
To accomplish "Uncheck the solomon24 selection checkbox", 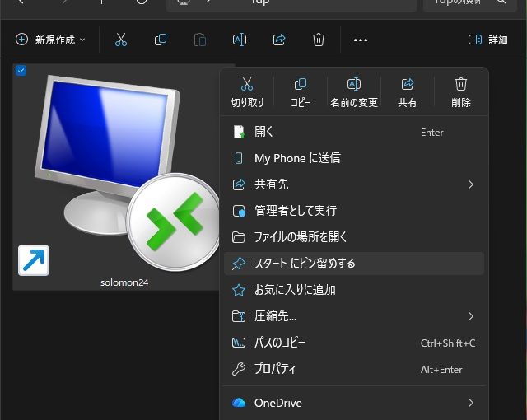I will 21,71.
